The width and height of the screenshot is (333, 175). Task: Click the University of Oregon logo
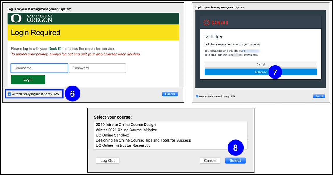pyautogui.click(x=31, y=18)
